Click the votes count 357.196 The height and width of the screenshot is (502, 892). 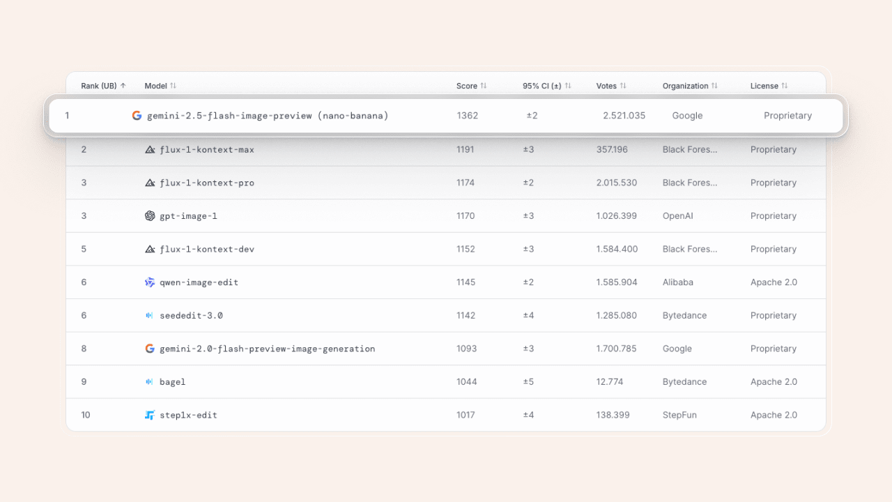(x=612, y=149)
